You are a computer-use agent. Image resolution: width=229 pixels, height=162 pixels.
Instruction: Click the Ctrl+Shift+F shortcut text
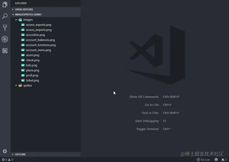pos(171,113)
